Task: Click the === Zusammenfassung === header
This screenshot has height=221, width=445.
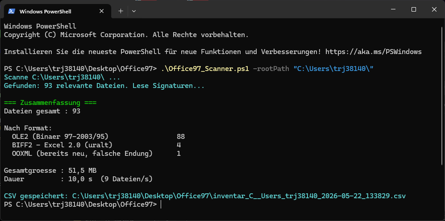Action: [x=50, y=103]
